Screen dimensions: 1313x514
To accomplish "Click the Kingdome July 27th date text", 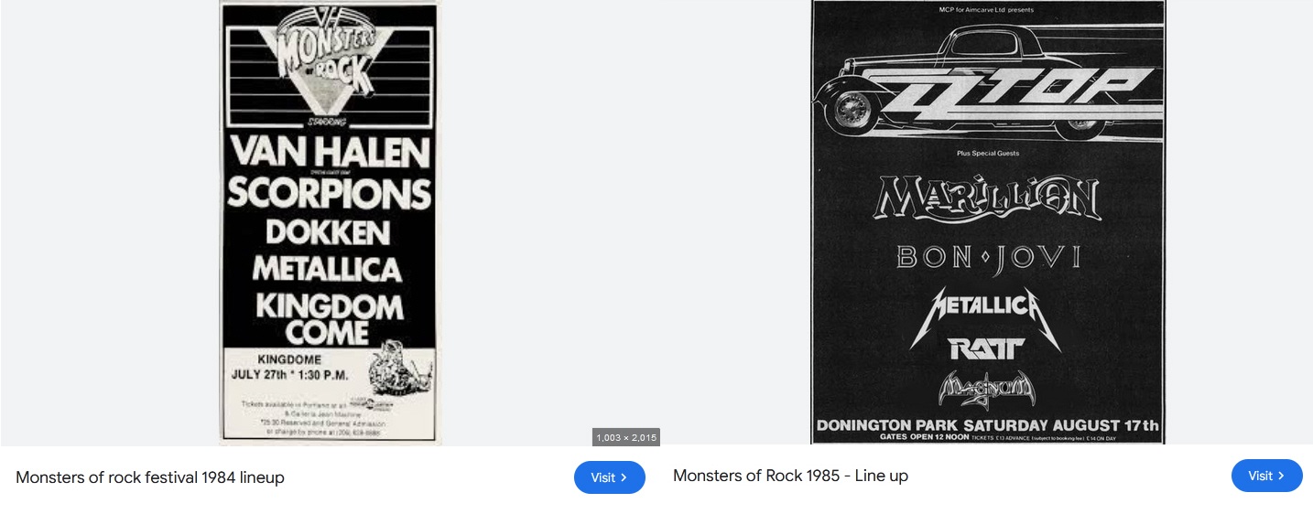I will 289,367.
